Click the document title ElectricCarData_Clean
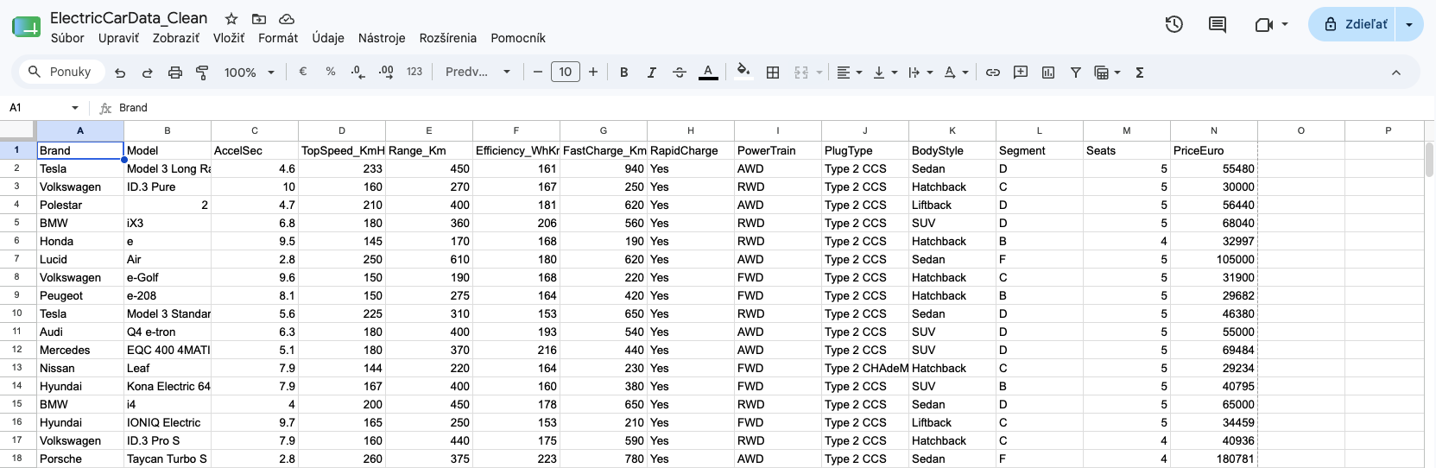 coord(129,18)
